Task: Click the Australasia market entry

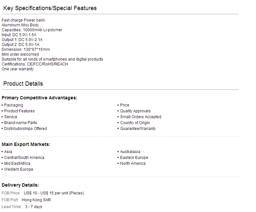Action: pos(130,152)
